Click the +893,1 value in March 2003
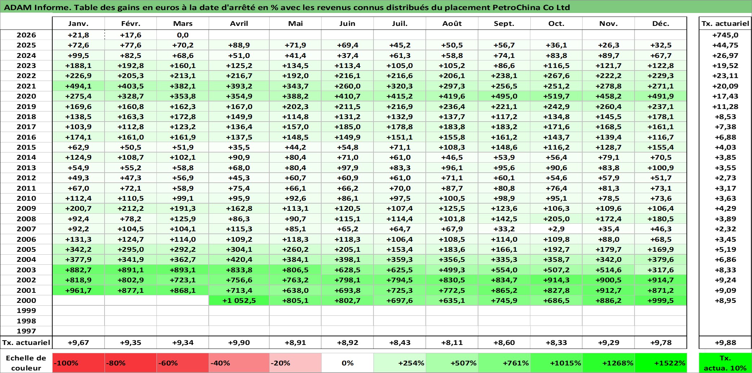 point(183,270)
